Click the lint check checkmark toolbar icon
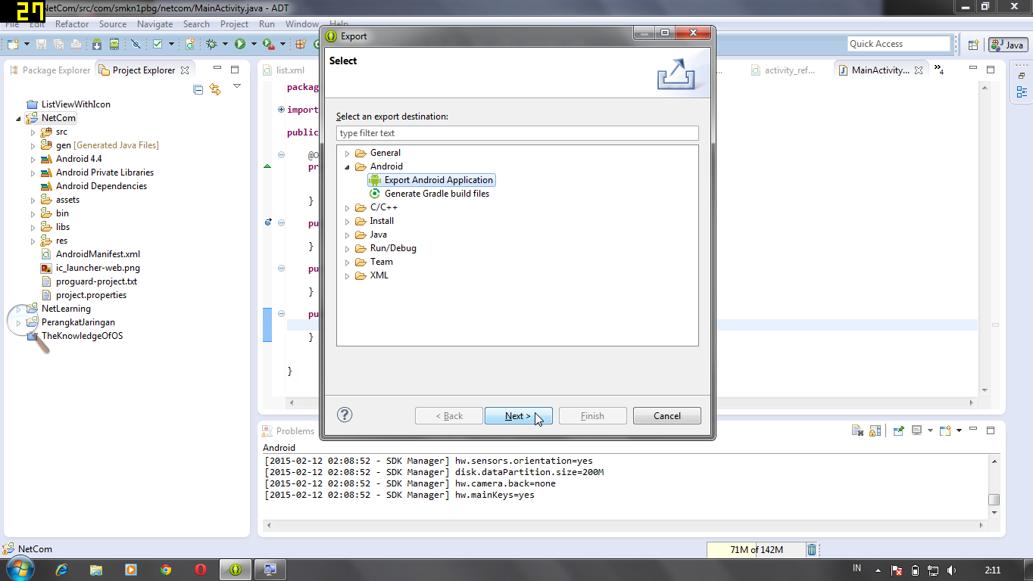Screen dimensions: 1033x581 [x=158, y=44]
